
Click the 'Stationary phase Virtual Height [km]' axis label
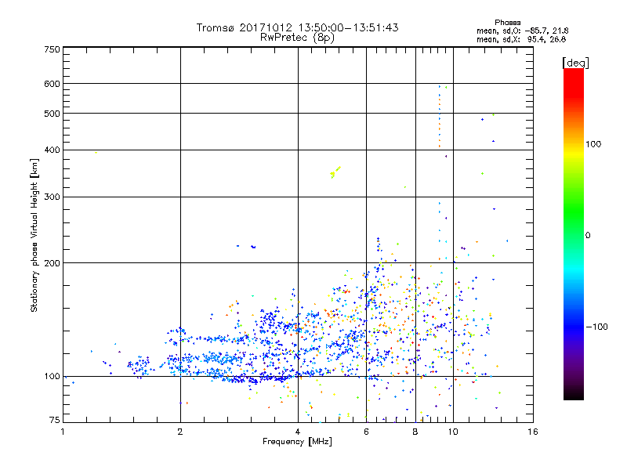[x=34, y=236]
